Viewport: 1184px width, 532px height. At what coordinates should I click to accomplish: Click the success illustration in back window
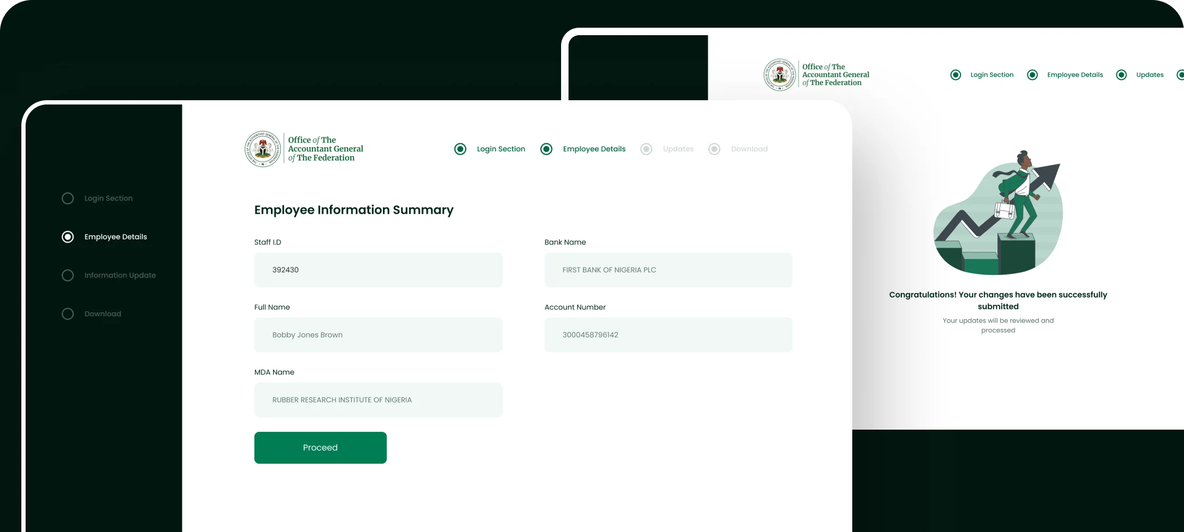point(998,212)
